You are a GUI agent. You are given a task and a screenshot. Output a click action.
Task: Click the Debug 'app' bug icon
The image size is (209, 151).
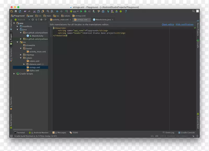click(85, 11)
